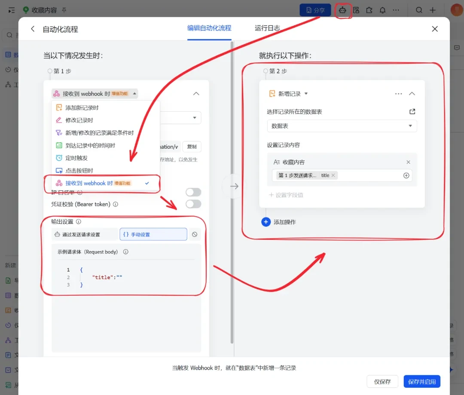Viewport: 464px width, 395px height.
Task: Click the plus circle to insert a variable
Action: pos(406,176)
